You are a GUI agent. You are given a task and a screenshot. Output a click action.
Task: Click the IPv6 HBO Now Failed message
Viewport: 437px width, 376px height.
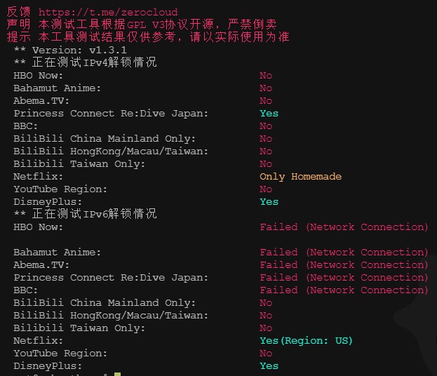tap(344, 227)
